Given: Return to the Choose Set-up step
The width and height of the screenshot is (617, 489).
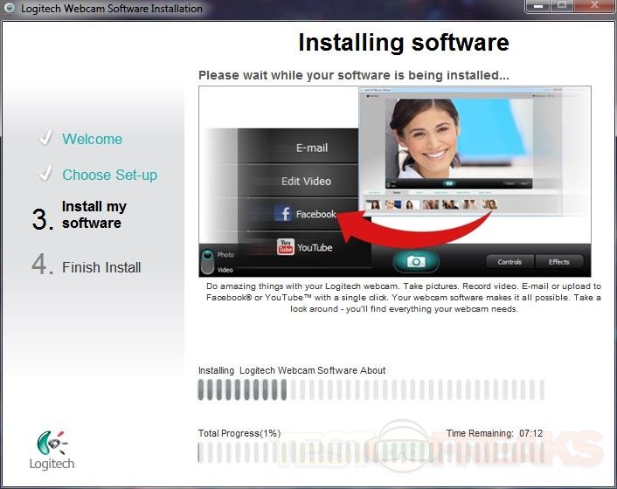Looking at the screenshot, I should click(x=109, y=175).
